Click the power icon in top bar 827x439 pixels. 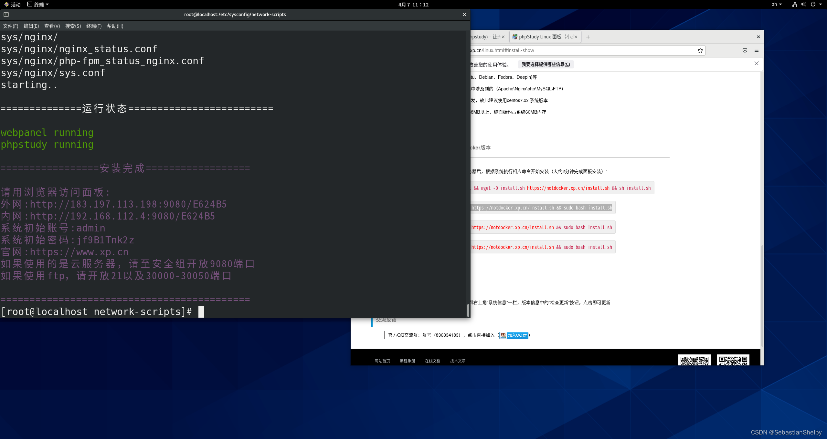813,5
